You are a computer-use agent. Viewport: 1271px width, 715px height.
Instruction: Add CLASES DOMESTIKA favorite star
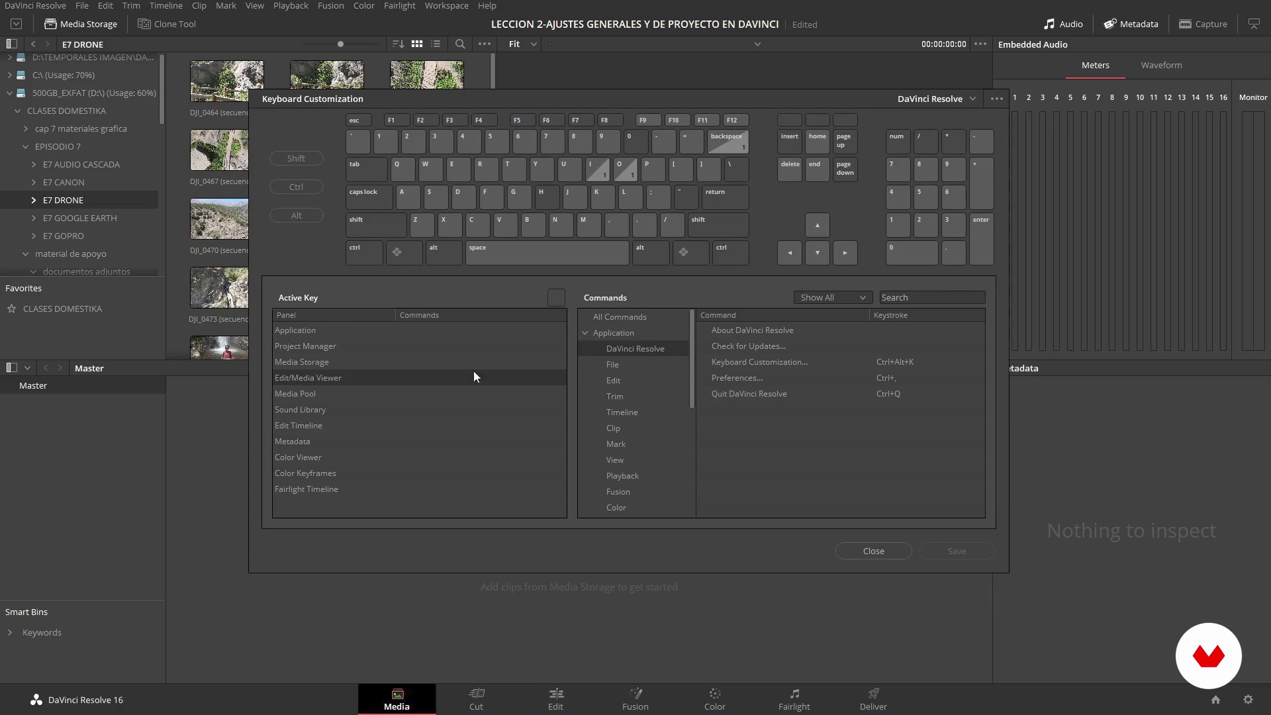11,309
